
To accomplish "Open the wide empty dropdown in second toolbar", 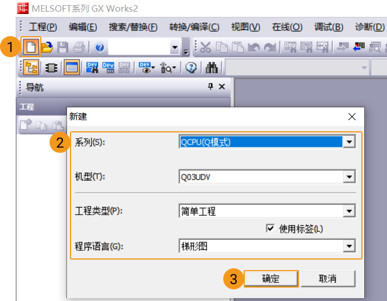I will pyautogui.click(x=364, y=68).
